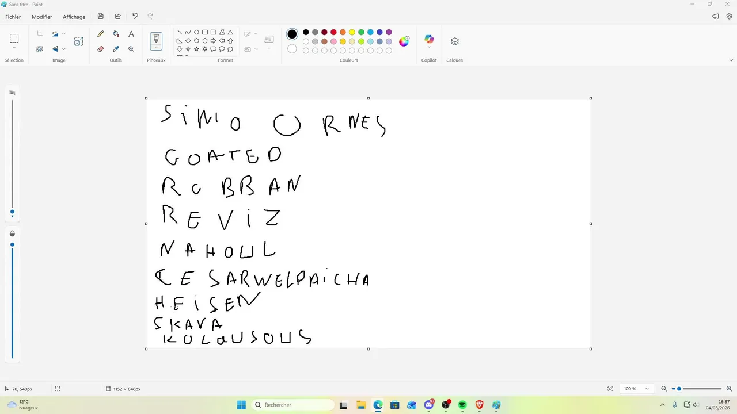Open the background removal tool
Image resolution: width=737 pixels, height=414 pixels.
(x=40, y=49)
